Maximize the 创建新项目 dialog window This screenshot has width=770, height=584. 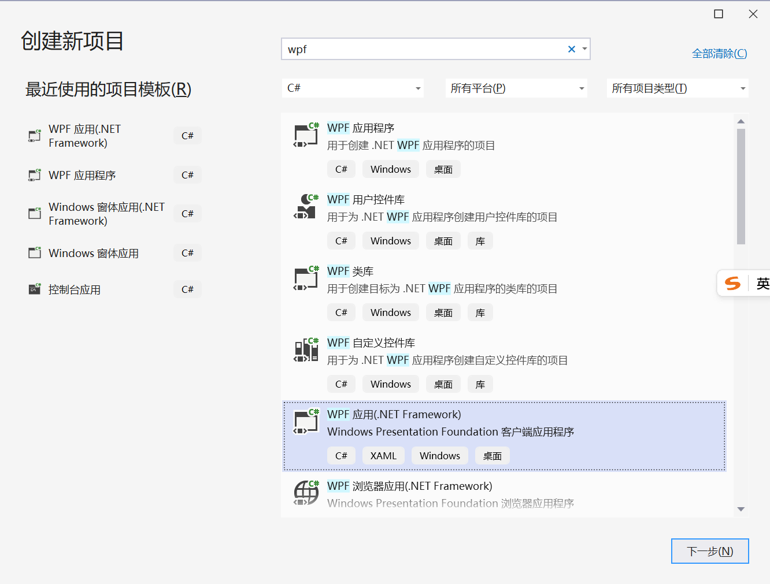click(x=719, y=14)
